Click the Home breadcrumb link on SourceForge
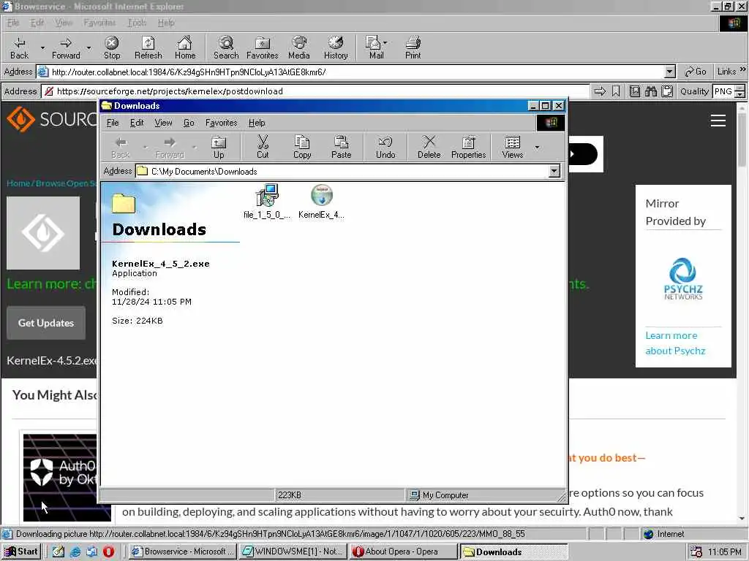 click(x=18, y=183)
